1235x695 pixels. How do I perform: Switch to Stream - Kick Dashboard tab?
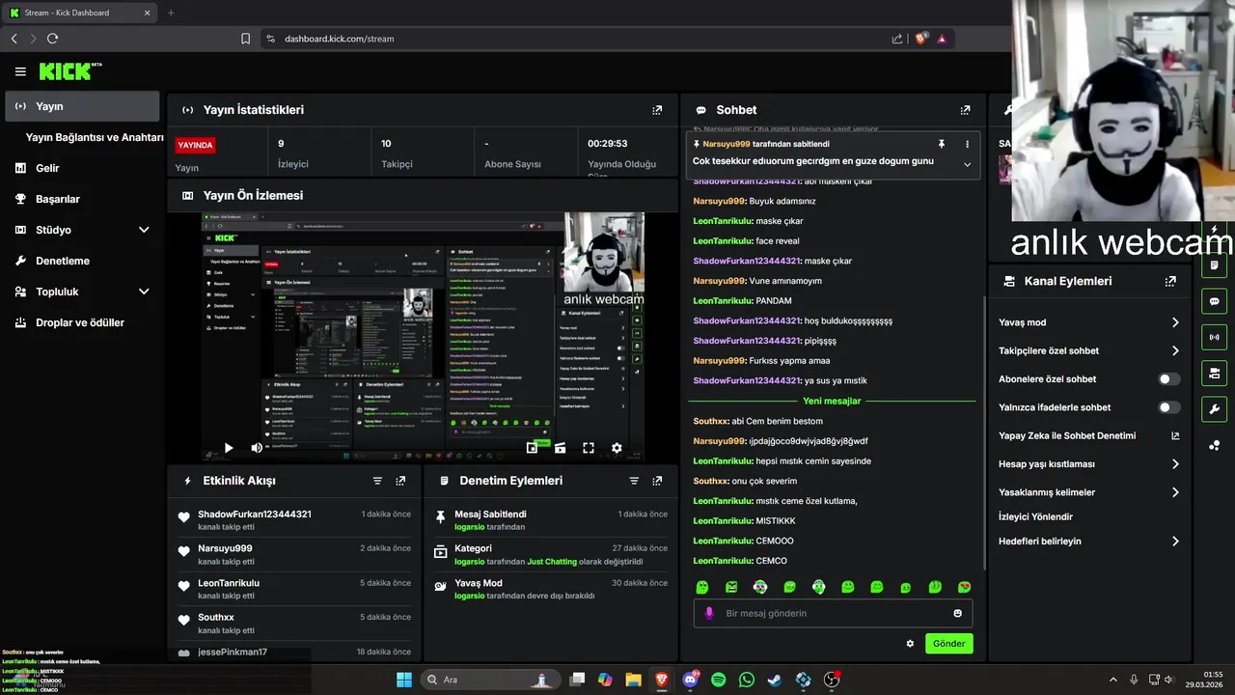click(79, 13)
